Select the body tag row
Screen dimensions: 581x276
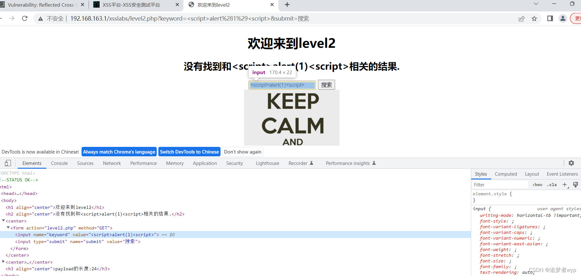[235, 200]
